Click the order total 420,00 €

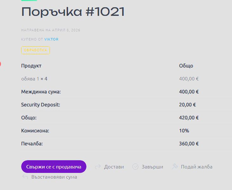pos(189,117)
